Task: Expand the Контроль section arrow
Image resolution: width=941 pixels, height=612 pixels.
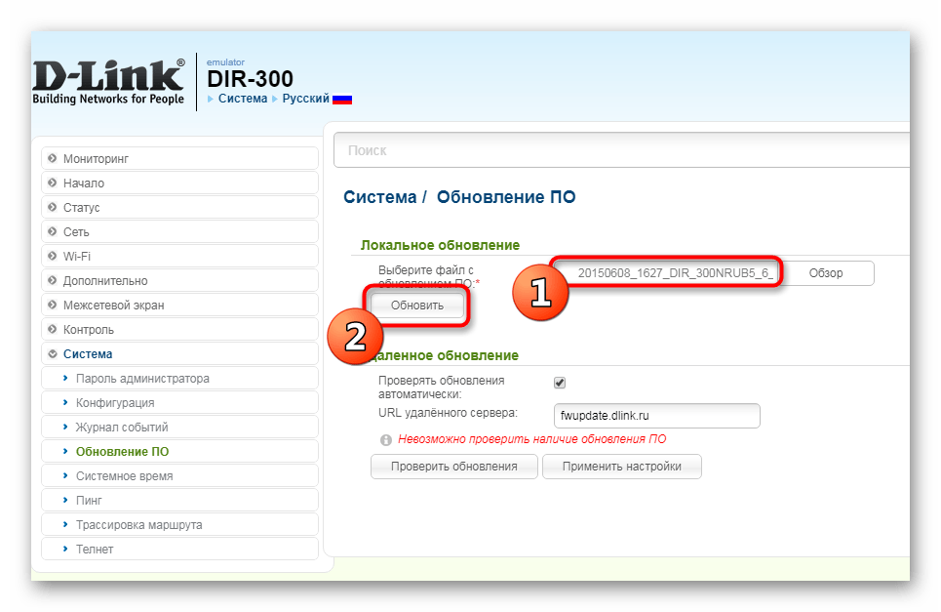Action: [53, 329]
